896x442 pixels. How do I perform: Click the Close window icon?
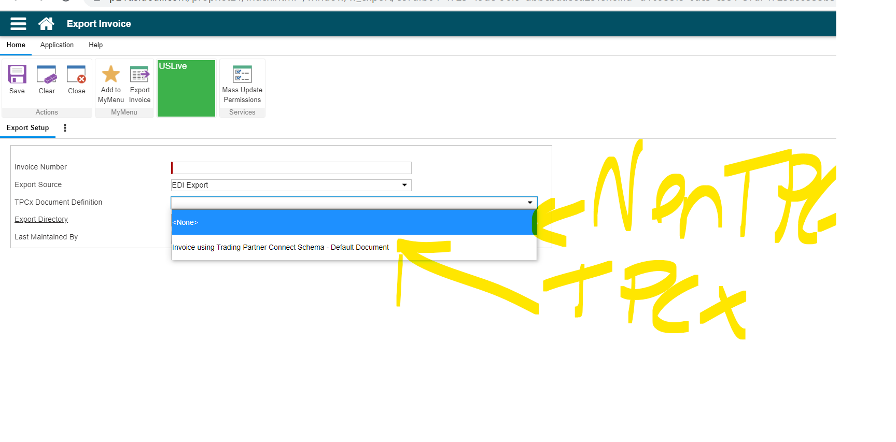(x=76, y=75)
